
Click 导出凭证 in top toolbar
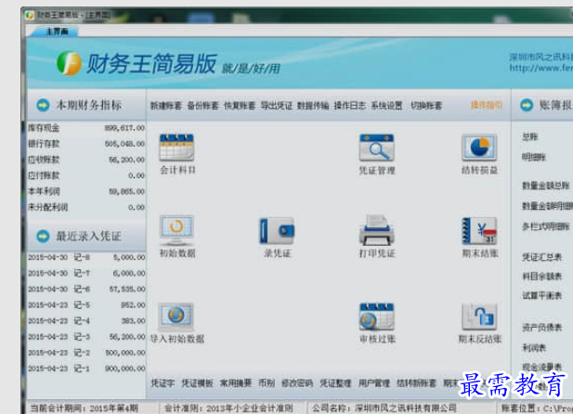pyautogui.click(x=276, y=106)
